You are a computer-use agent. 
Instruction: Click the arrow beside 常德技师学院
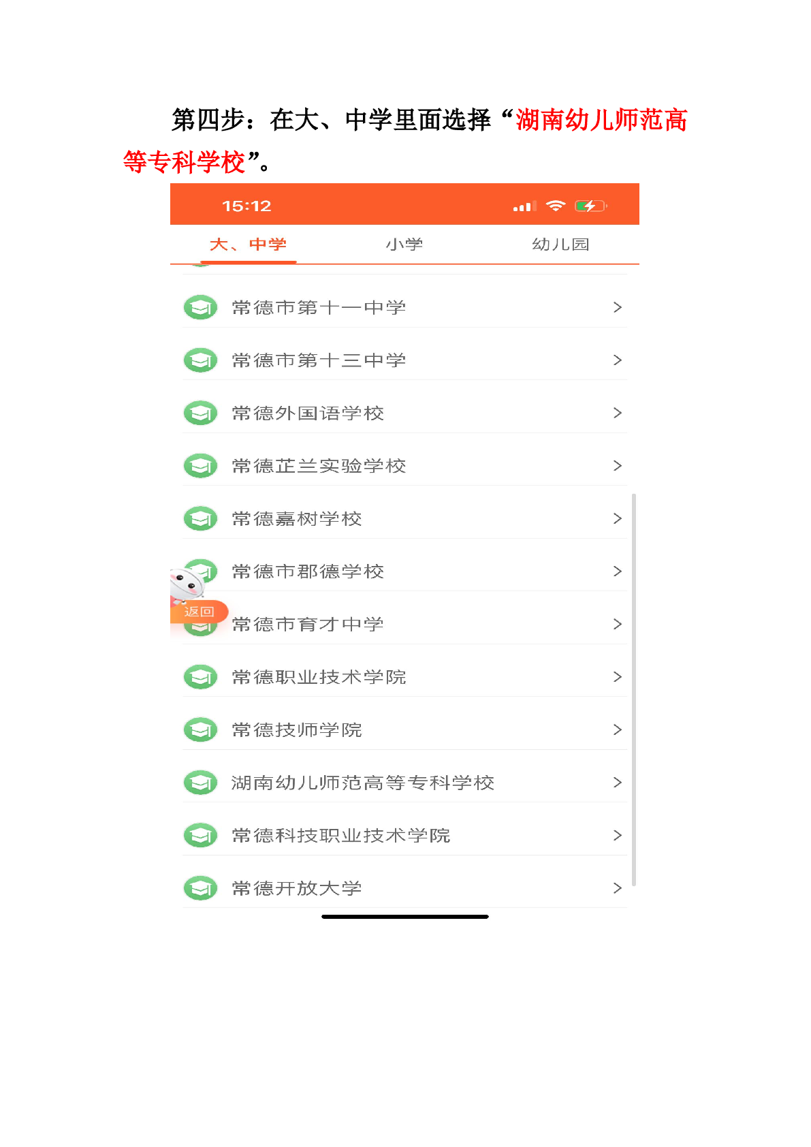pyautogui.click(x=617, y=730)
